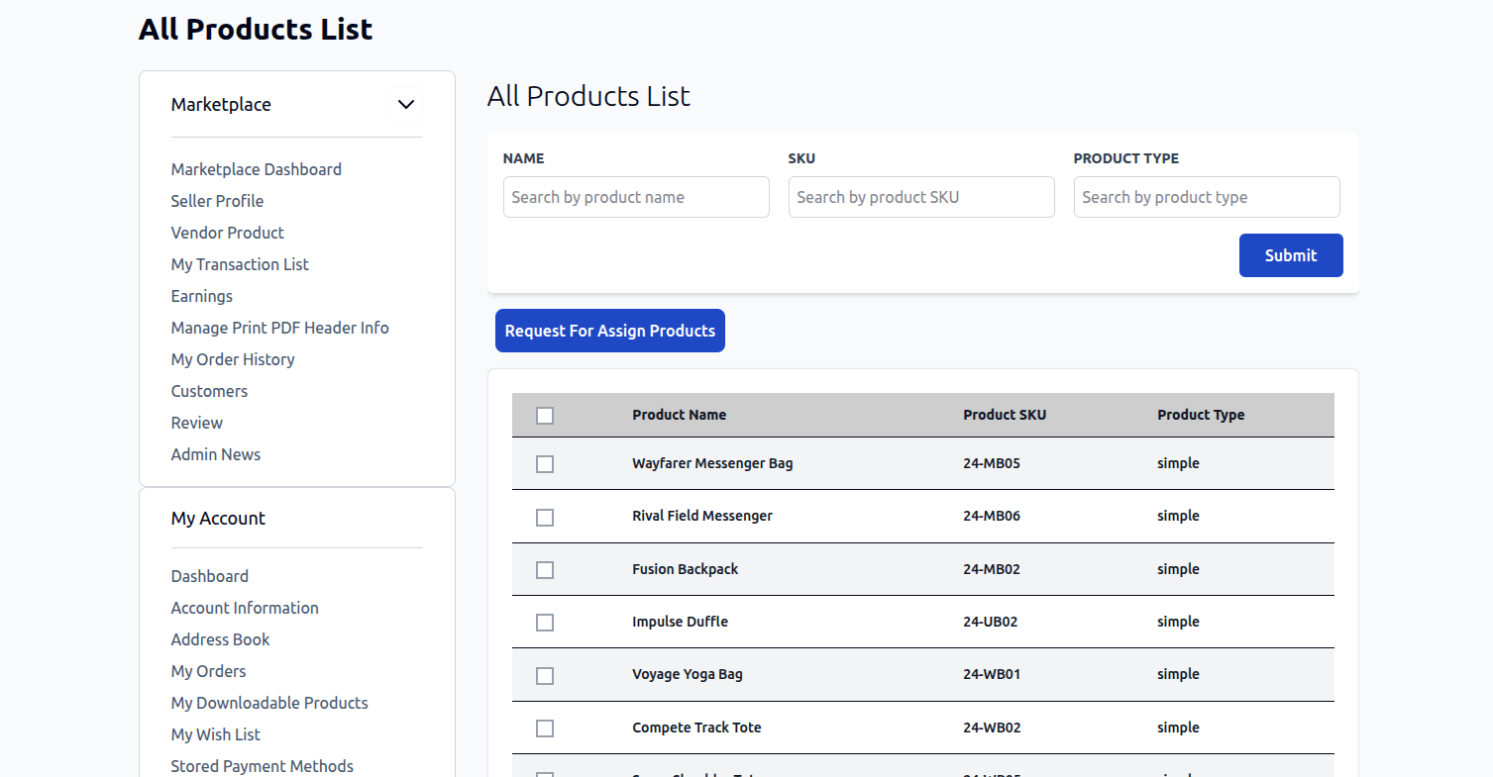This screenshot has width=1493, height=777.
Task: Select the Impulse Duffle name
Action: [681, 622]
